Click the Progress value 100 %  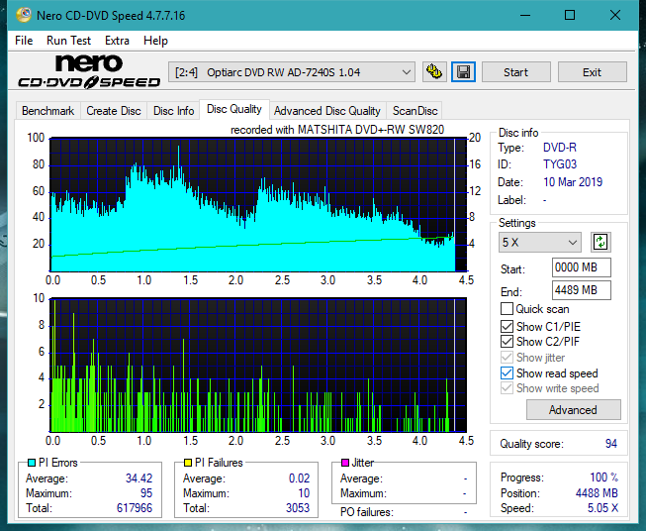coord(604,478)
